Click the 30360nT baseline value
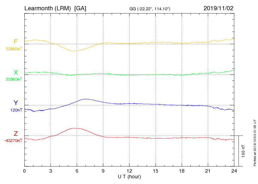The height and width of the screenshot is (184, 258). [14, 79]
